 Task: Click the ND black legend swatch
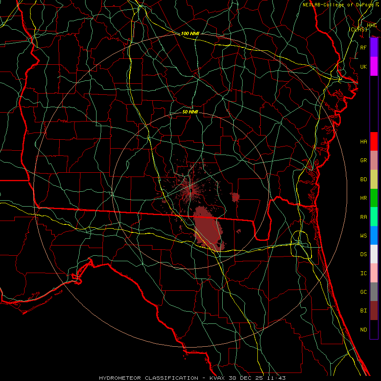point(374,329)
